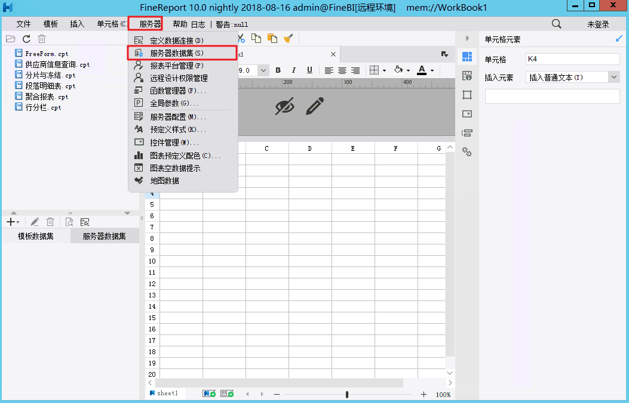Click the zoom slider handle

[x=347, y=395]
